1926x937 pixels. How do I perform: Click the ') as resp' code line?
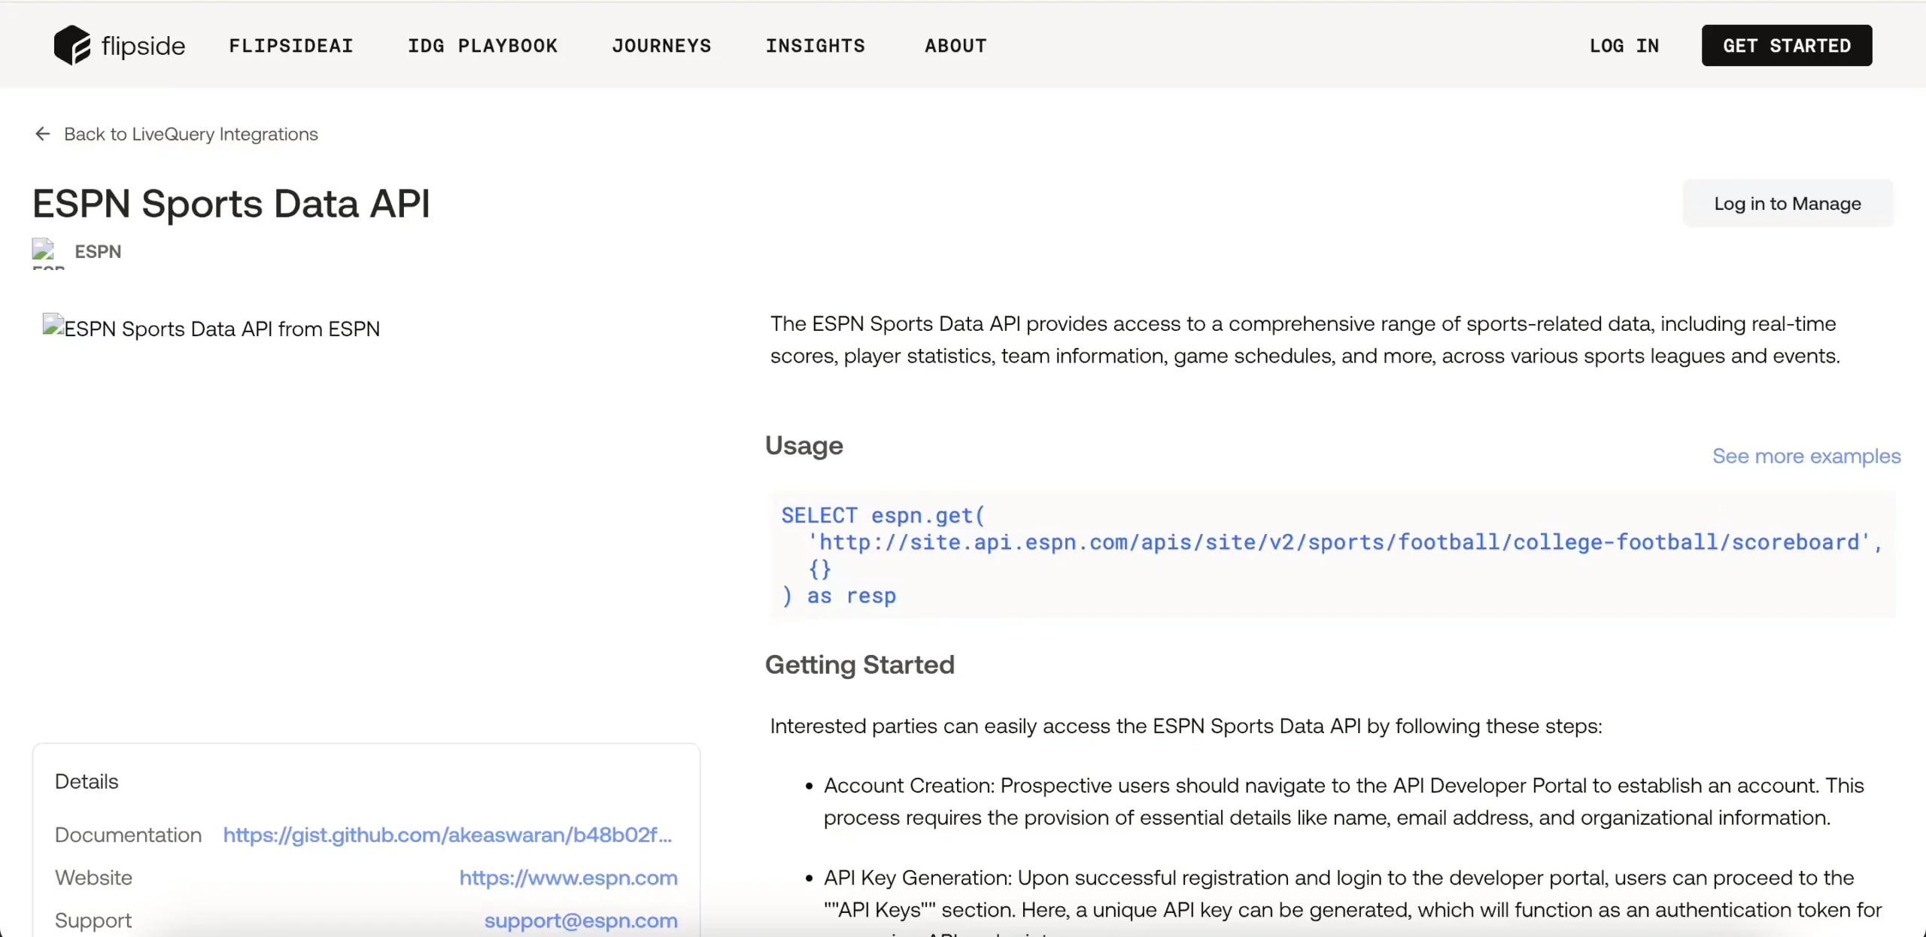coord(839,596)
